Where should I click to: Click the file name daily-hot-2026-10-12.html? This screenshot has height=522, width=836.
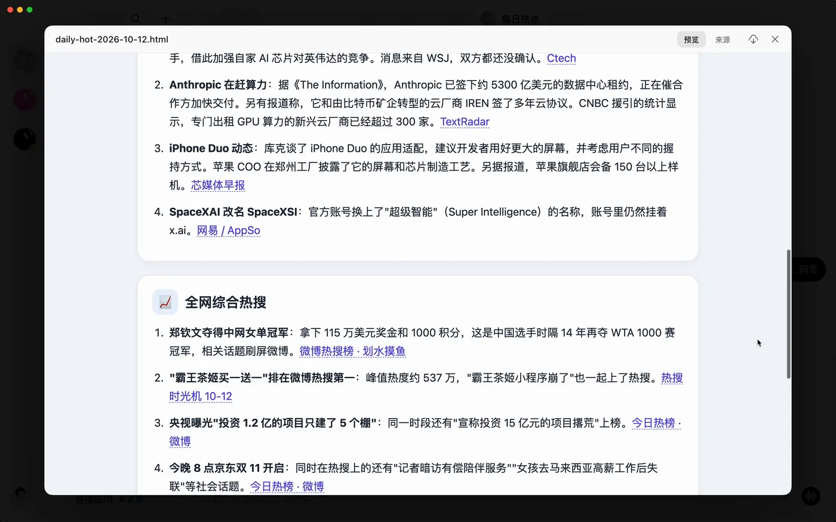tap(112, 39)
